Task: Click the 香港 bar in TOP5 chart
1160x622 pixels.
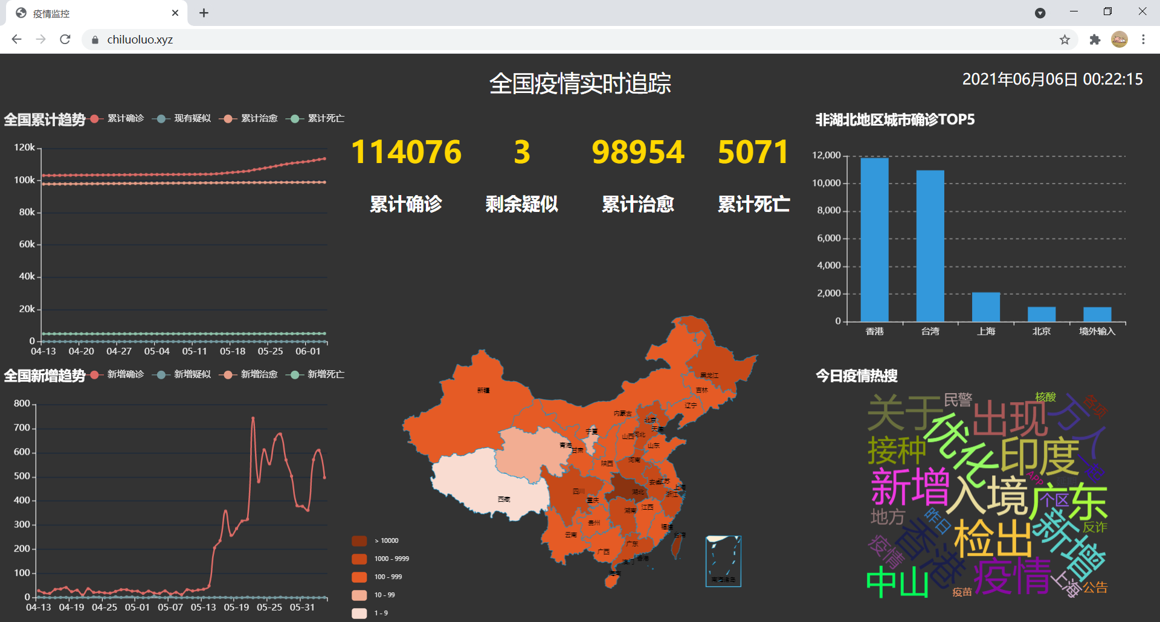Action: coord(874,240)
